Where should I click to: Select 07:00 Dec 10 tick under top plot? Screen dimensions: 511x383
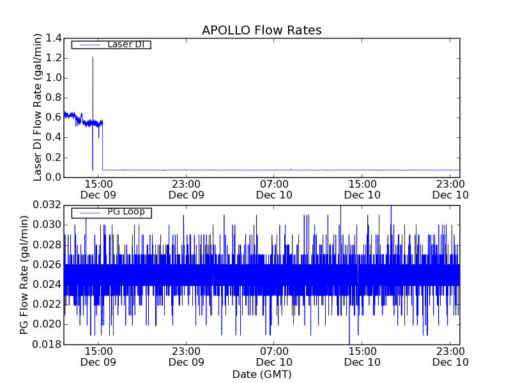coord(274,189)
